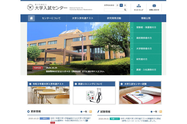This screenshot has height=124, width=187.
Task: Set text size to large (大)
Action: 125,5
